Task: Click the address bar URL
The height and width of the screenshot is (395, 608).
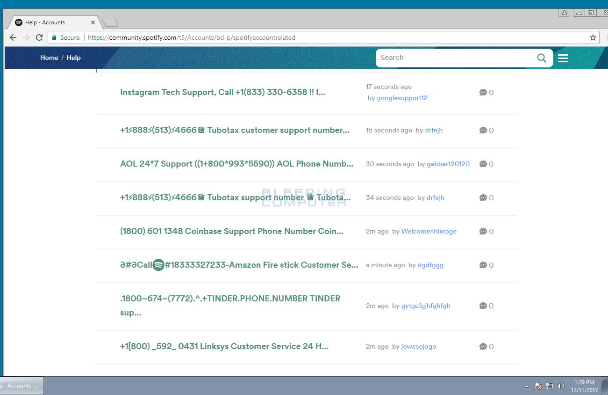Action: pos(192,37)
